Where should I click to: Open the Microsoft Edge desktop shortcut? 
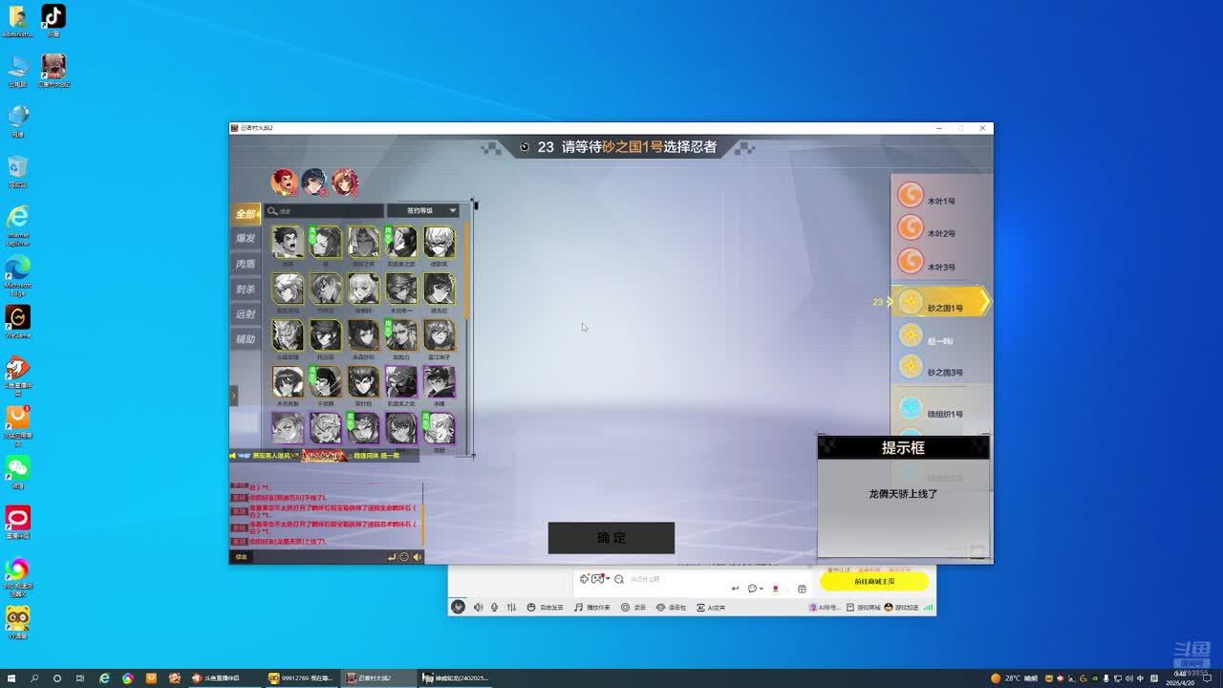[x=18, y=274]
